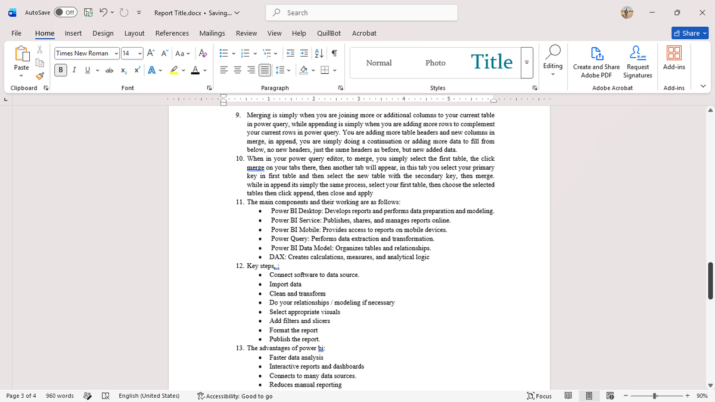Expand the Styles gallery

(x=526, y=62)
